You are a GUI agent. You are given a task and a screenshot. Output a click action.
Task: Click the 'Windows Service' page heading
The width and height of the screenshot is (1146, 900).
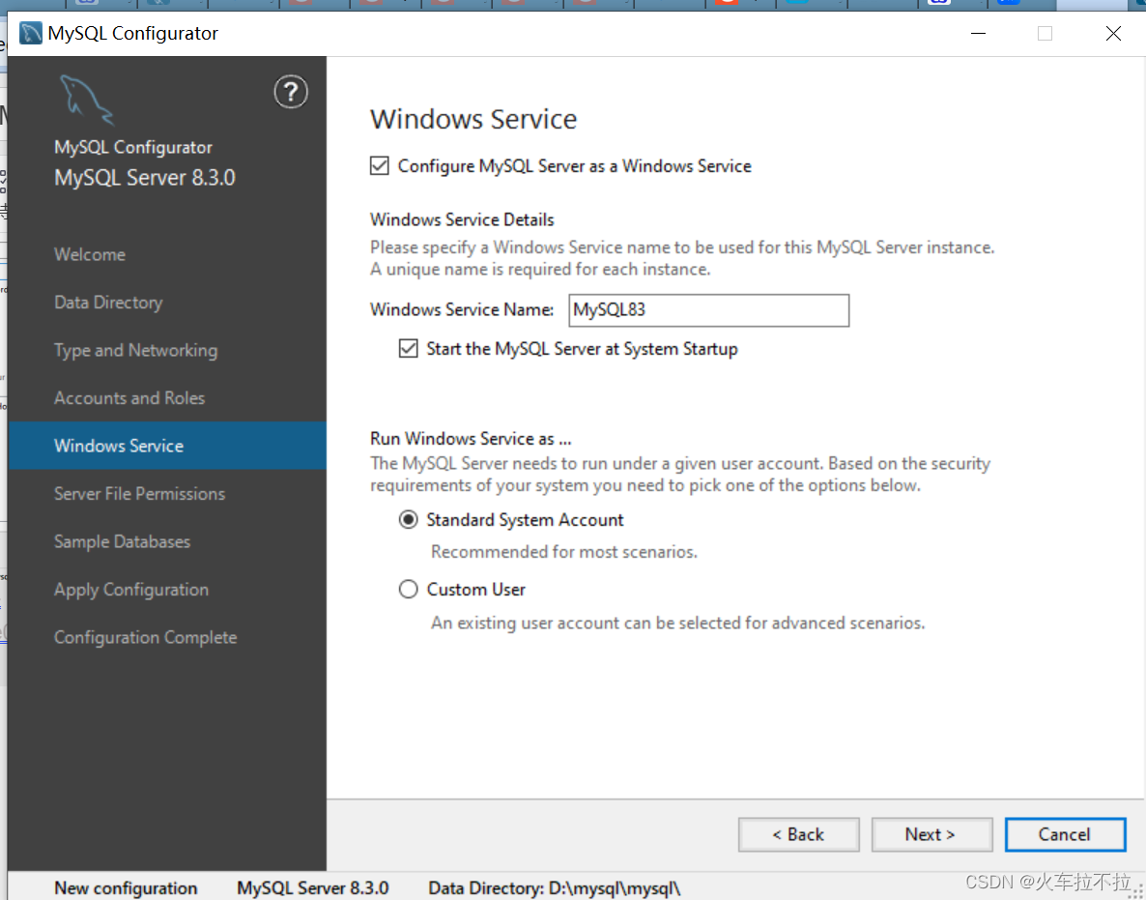click(x=473, y=119)
